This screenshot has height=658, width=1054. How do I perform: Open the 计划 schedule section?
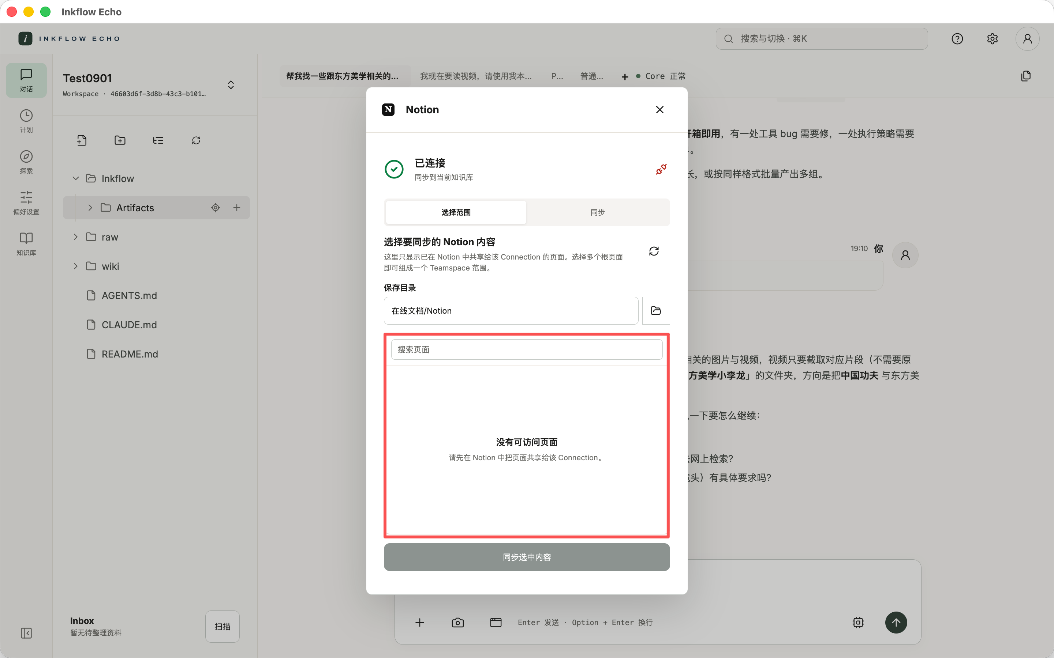(x=26, y=121)
